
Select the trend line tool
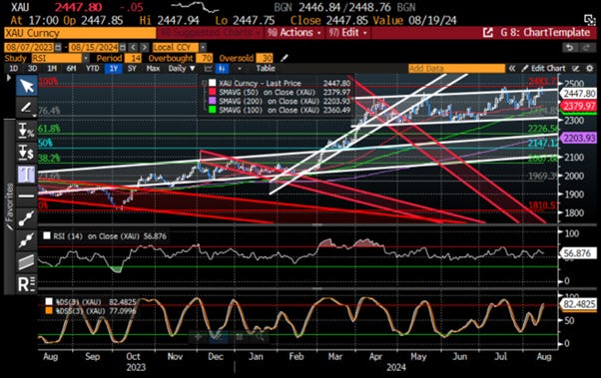click(x=26, y=218)
